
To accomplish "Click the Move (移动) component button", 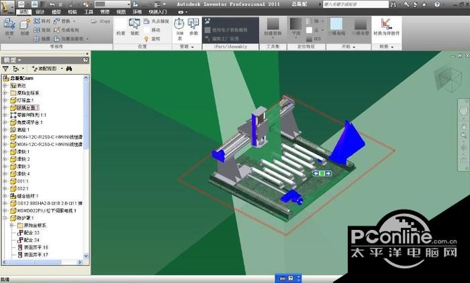I will (x=152, y=30).
